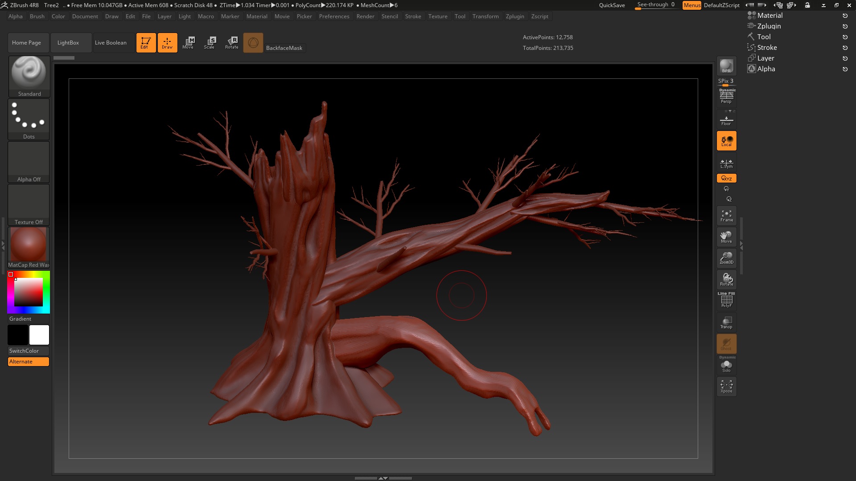The height and width of the screenshot is (481, 856).
Task: Select the Rotate tool in top shelf
Action: pyautogui.click(x=232, y=43)
